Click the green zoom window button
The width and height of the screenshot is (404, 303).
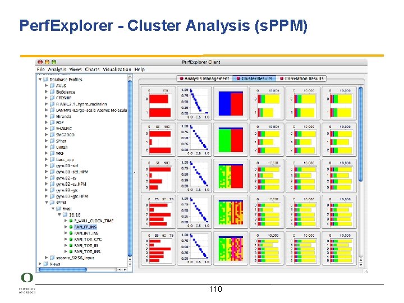(x=54, y=62)
